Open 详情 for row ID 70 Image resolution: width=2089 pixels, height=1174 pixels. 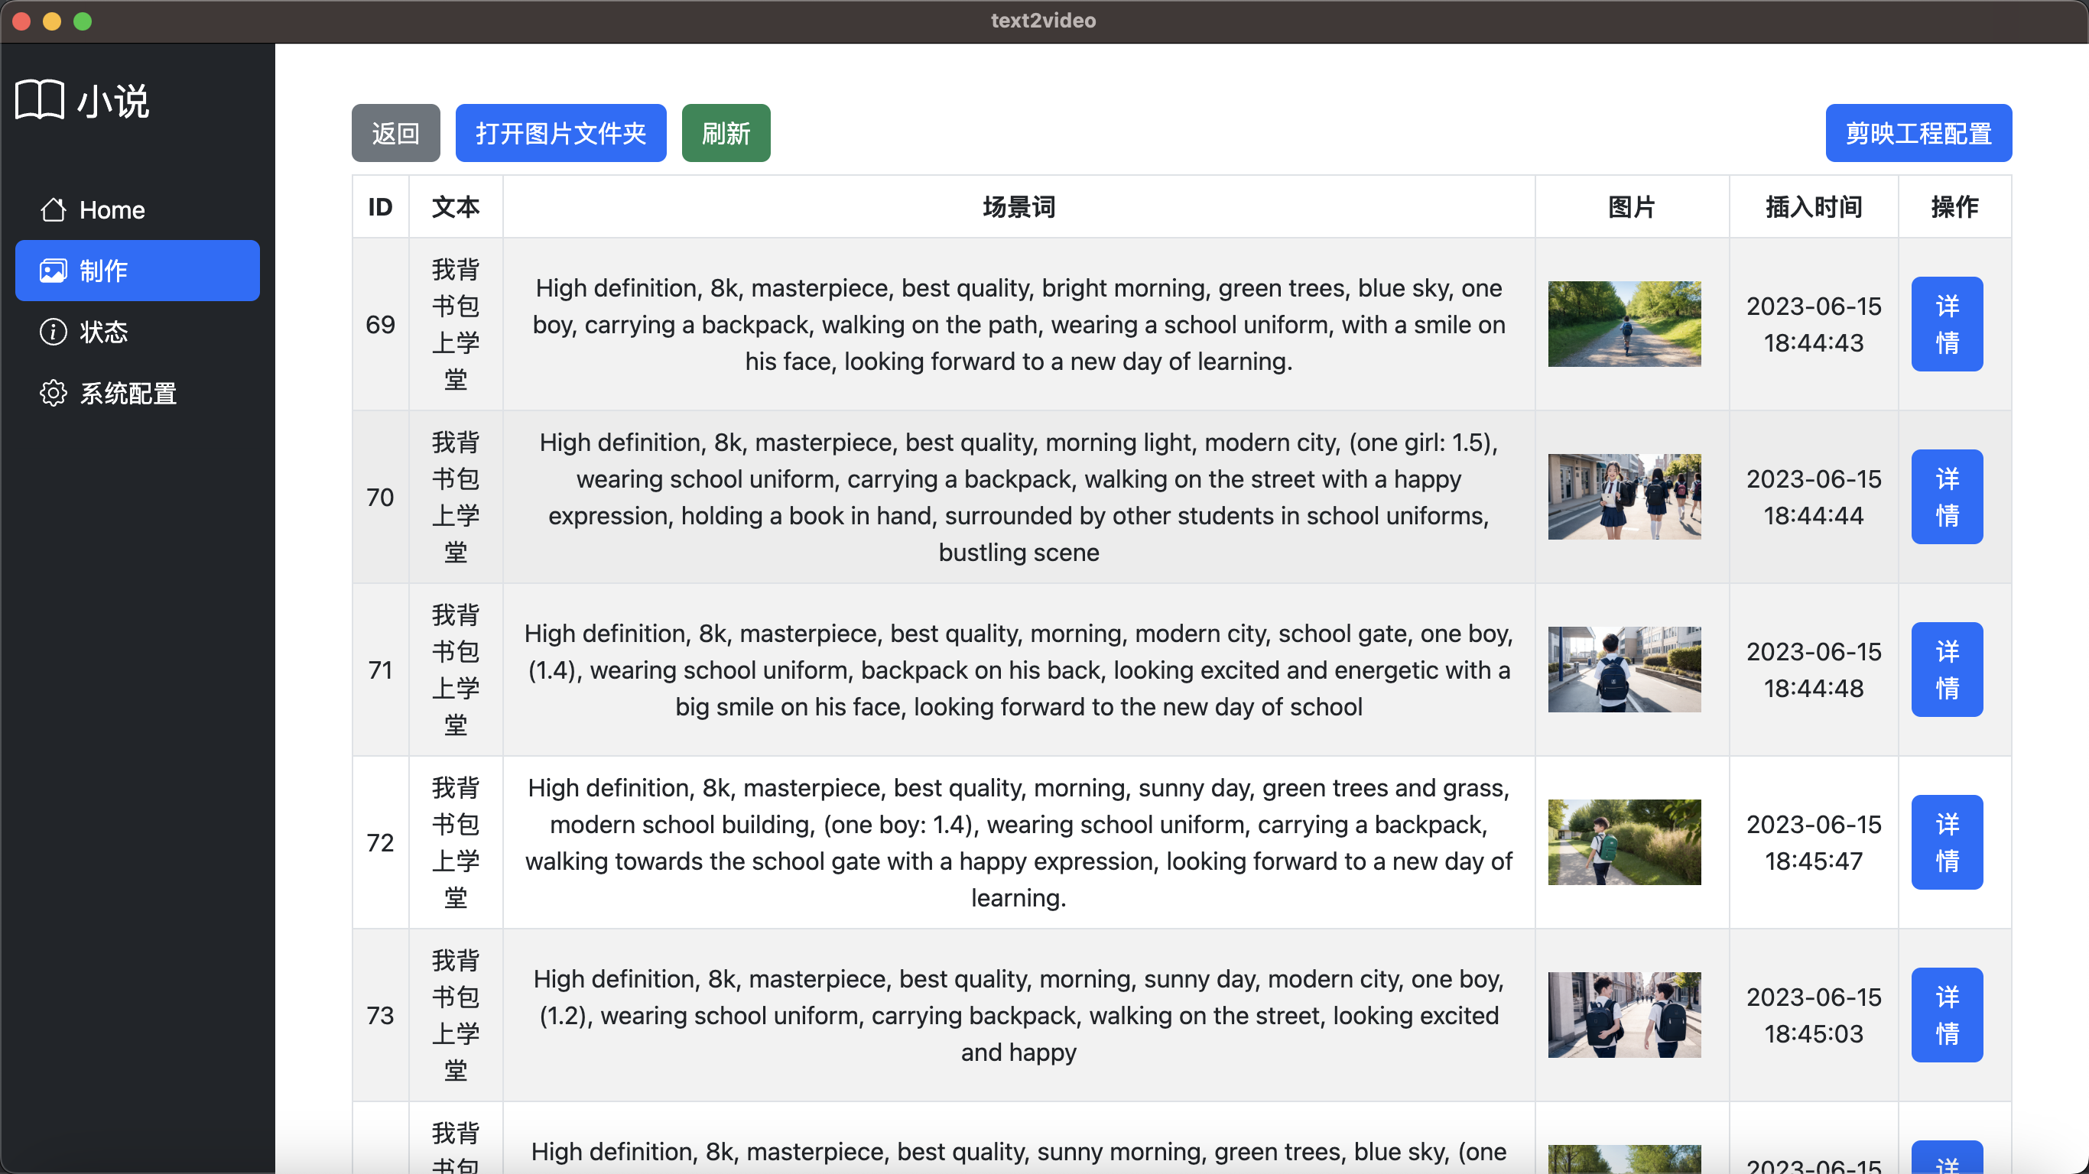click(1946, 497)
